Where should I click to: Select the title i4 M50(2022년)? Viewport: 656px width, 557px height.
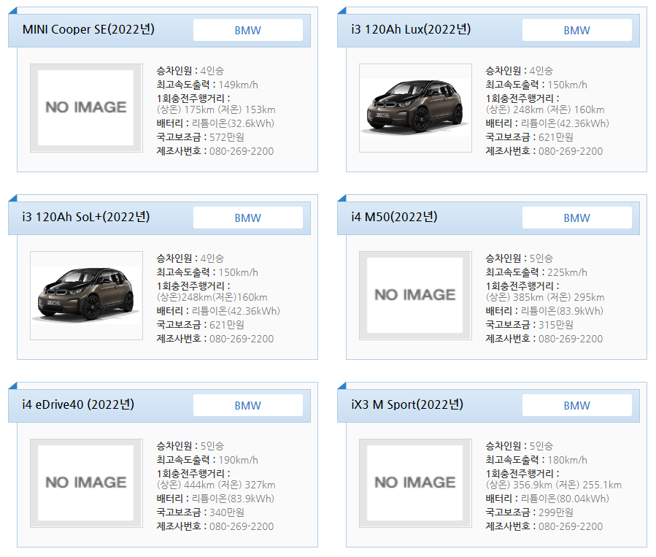coord(394,217)
